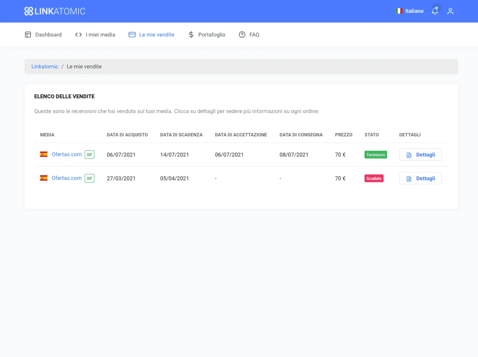Open Dettagli for the 06/07/2021 order
Viewport: 478px width, 357px height.
(x=421, y=155)
